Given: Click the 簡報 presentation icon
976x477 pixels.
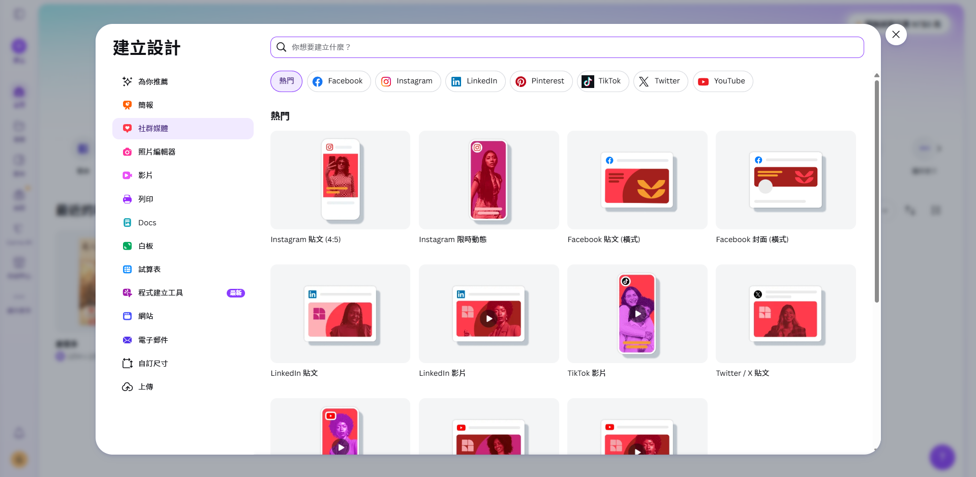Looking at the screenshot, I should point(127,105).
